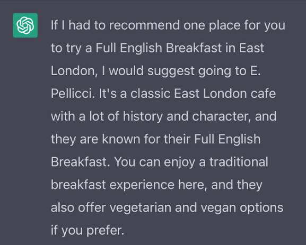Click the word "history" in the response
306x245 pixels.
click(143, 117)
